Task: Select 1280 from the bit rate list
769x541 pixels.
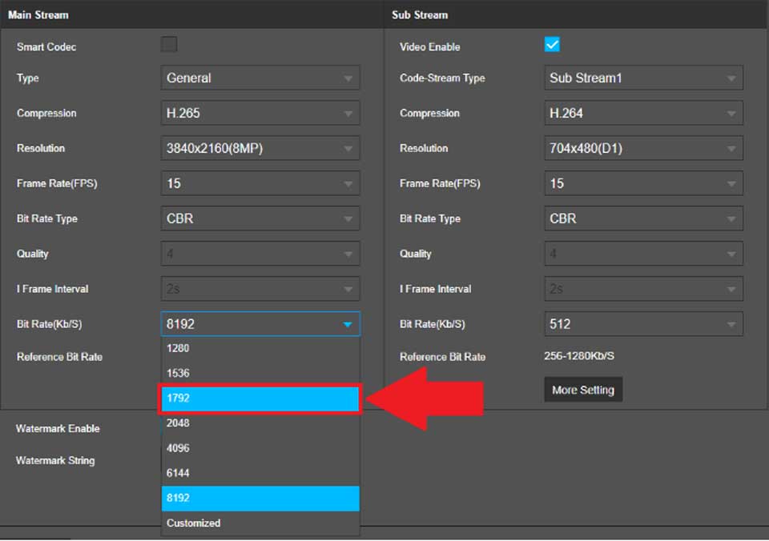Action: (x=260, y=349)
